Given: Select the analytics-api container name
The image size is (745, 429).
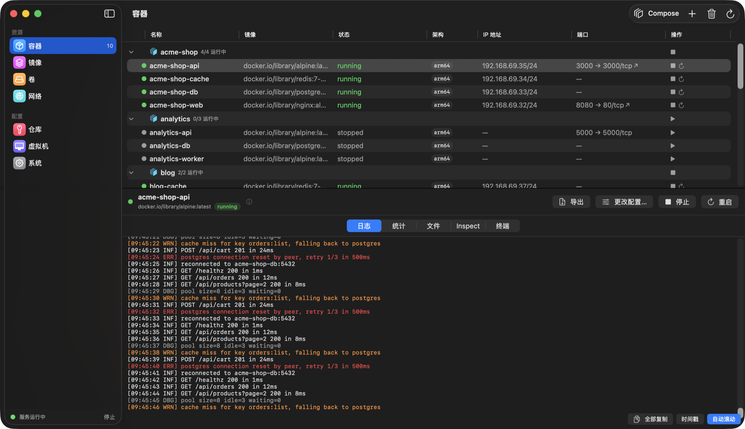Looking at the screenshot, I should [170, 132].
